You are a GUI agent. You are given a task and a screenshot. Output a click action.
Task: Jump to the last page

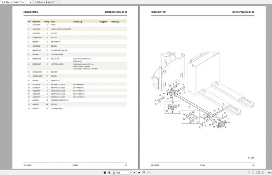(x=139, y=173)
